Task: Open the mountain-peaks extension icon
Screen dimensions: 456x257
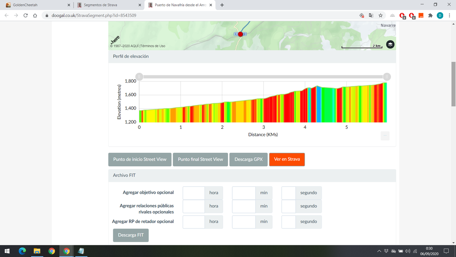Action: pos(393,15)
